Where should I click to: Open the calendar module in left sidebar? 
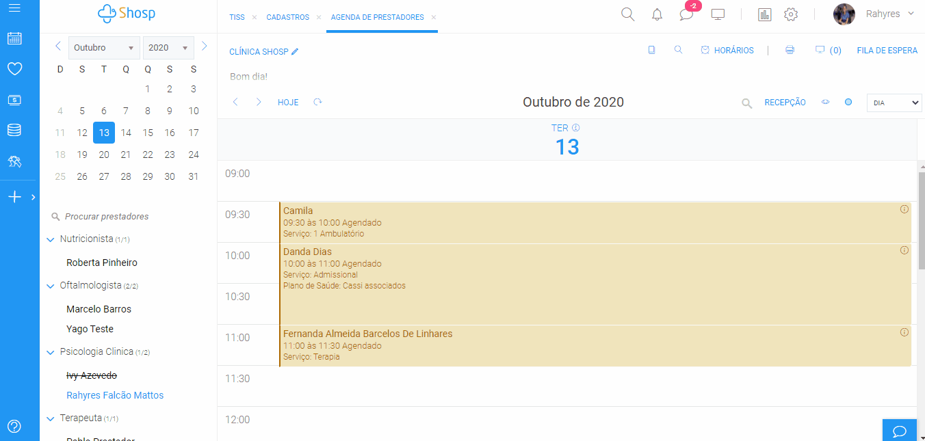14,38
